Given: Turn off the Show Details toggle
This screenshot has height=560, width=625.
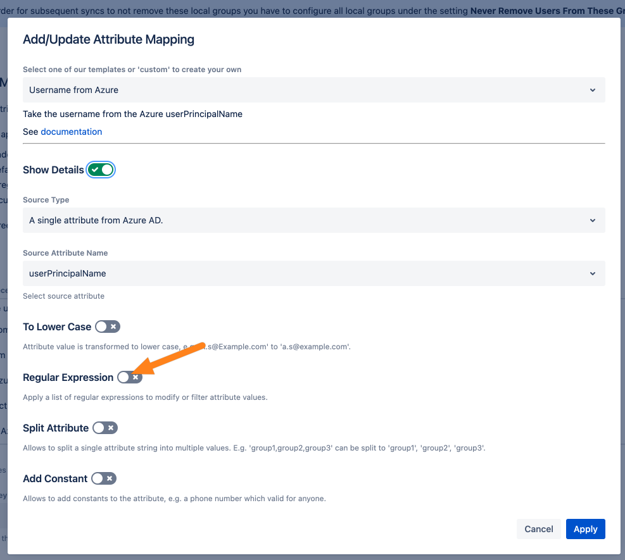Looking at the screenshot, I should (101, 170).
